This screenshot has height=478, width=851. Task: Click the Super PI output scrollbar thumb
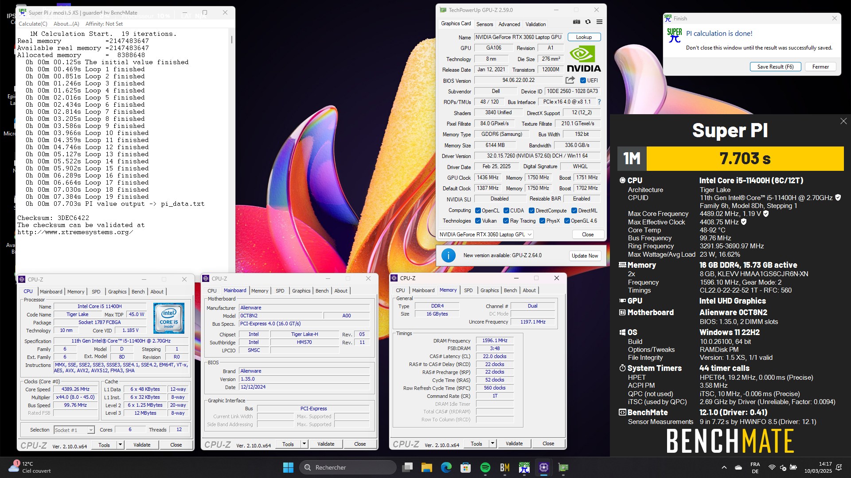coord(231,39)
